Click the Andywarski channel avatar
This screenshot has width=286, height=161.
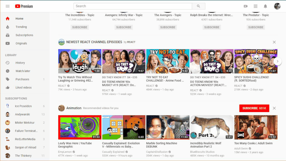[x=7, y=114]
